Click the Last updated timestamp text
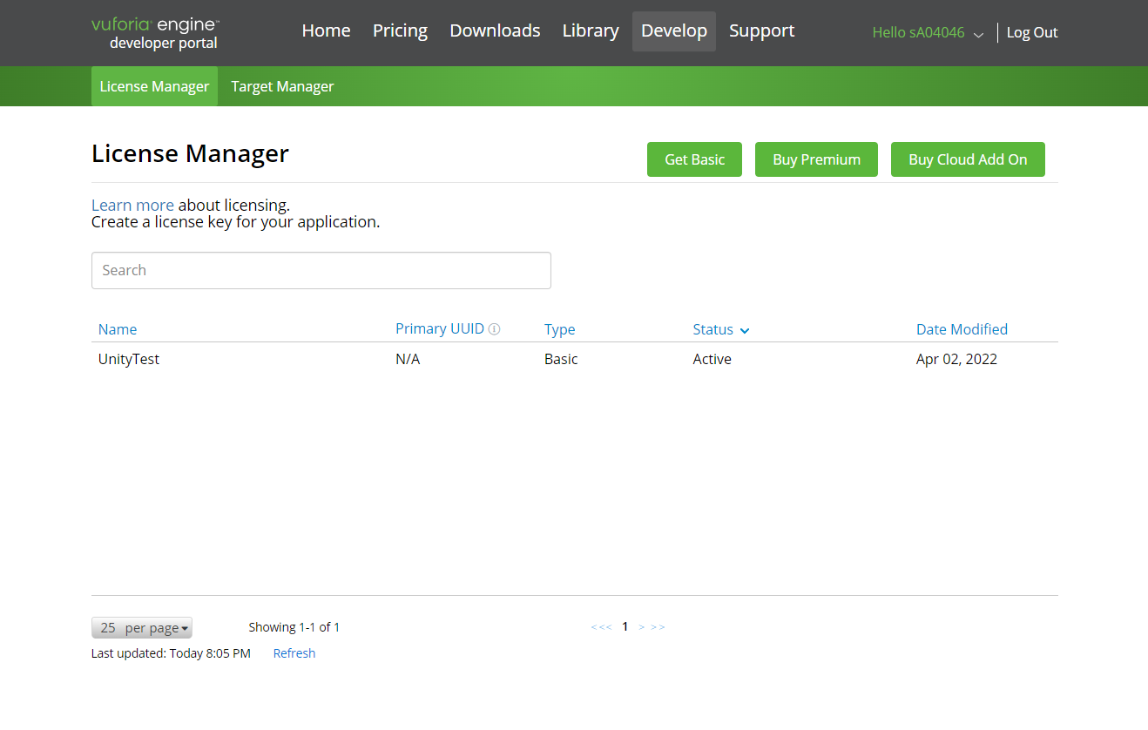Screen dimensions: 1148x730 pyautogui.click(x=171, y=653)
